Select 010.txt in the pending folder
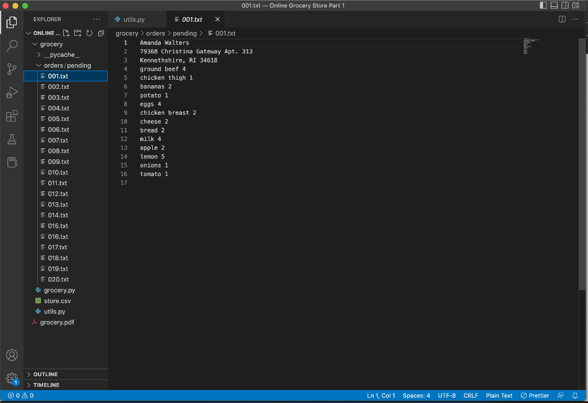The width and height of the screenshot is (588, 403). point(59,172)
